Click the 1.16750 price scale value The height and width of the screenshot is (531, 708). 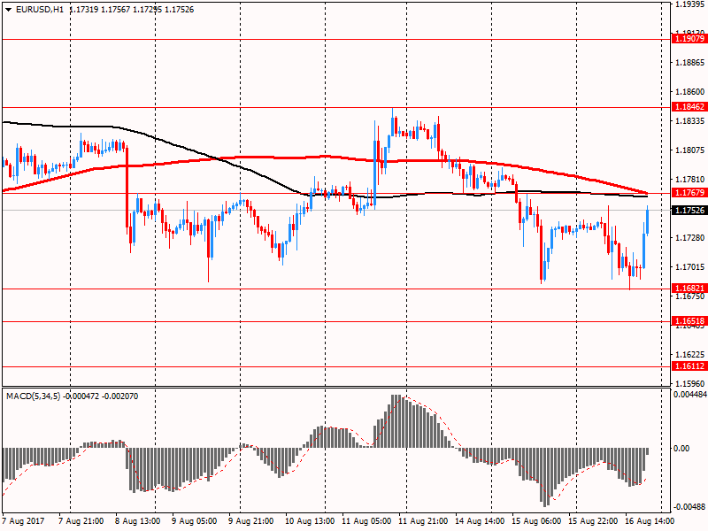coord(690,296)
